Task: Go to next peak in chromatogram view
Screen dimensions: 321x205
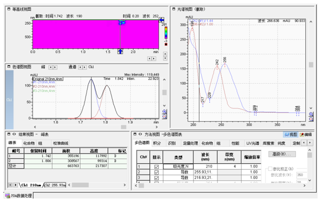Action: pyautogui.click(x=55, y=67)
